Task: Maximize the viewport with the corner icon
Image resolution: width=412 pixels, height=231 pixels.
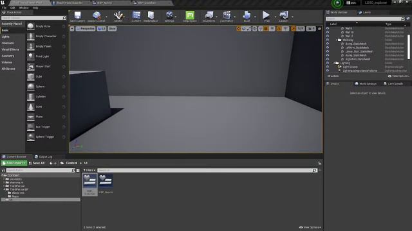Action: [319, 28]
